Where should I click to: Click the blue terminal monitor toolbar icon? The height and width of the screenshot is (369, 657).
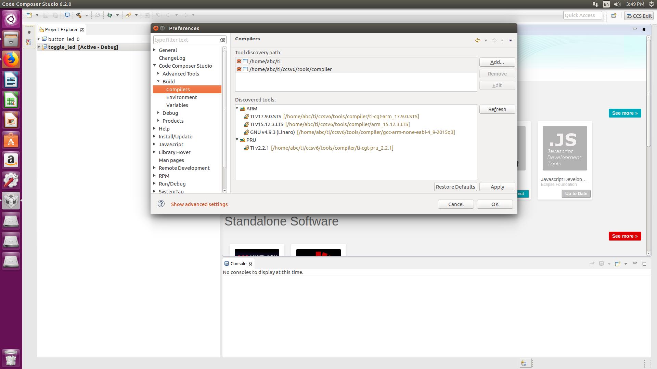pyautogui.click(x=67, y=15)
